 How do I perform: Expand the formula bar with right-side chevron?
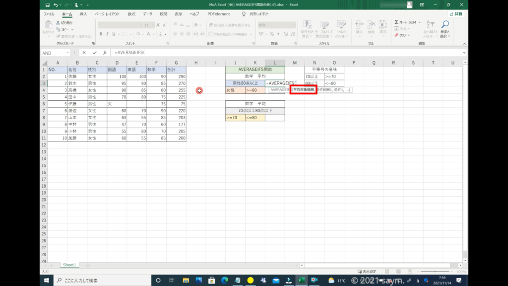pos(464,53)
